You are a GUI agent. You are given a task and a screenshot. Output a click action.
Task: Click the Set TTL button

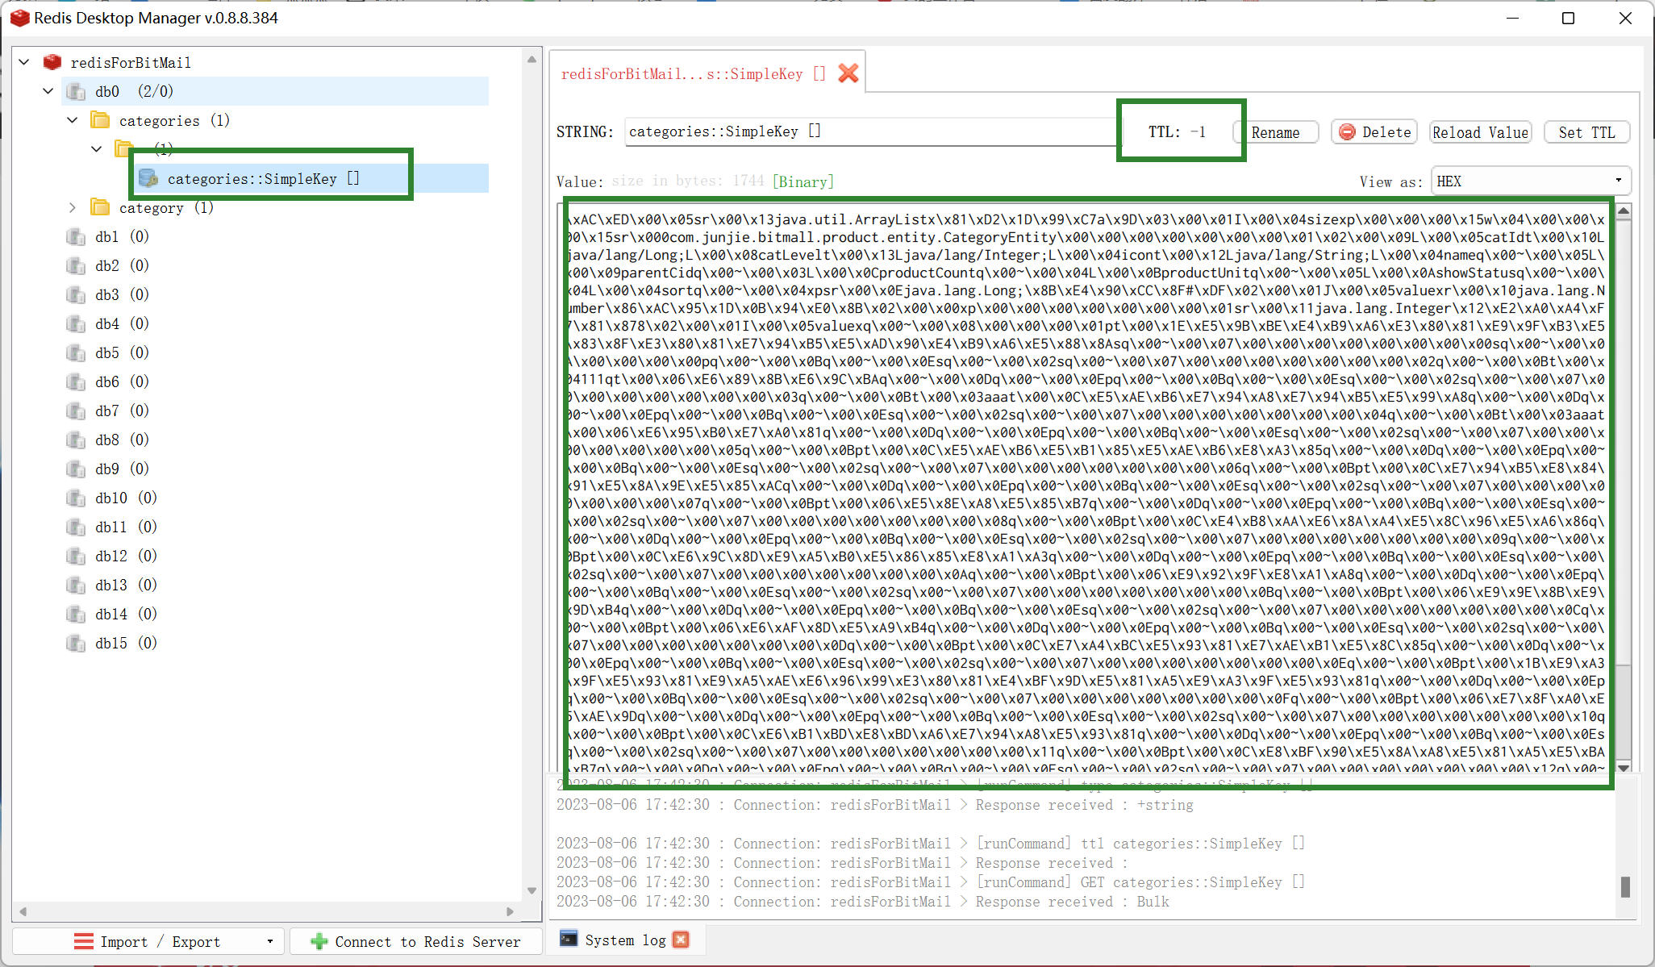click(1586, 132)
